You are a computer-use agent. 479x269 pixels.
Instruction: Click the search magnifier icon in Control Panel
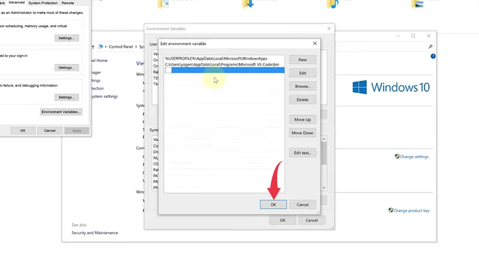431,46
